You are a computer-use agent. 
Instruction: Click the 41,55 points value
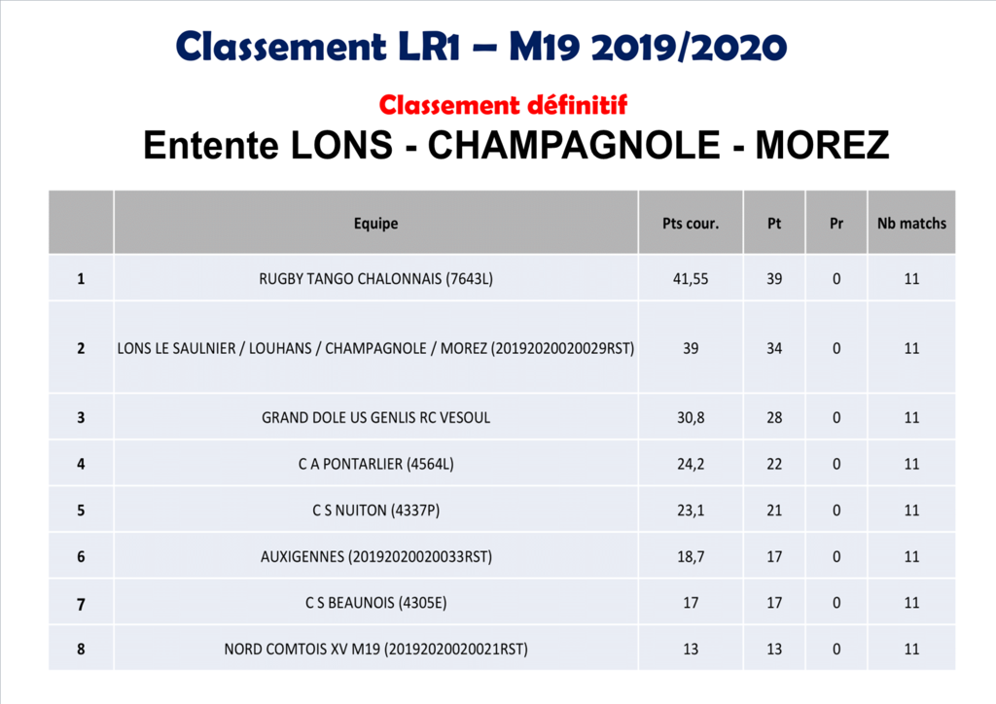(691, 279)
